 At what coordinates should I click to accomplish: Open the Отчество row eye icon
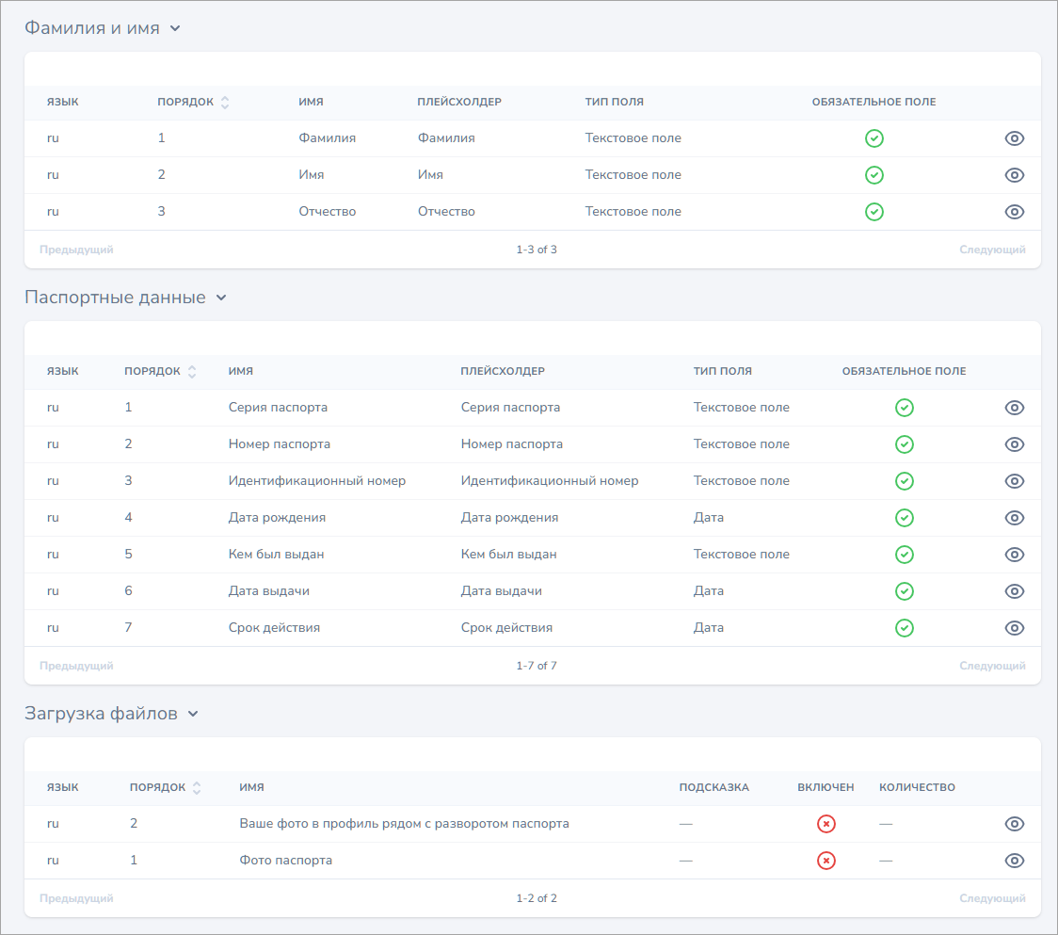[x=1014, y=212]
